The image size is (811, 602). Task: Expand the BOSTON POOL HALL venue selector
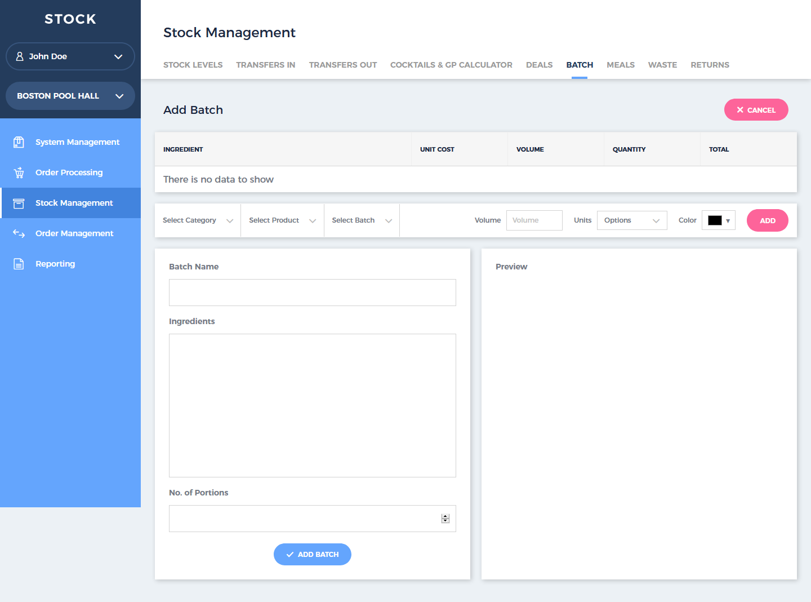pyautogui.click(x=118, y=96)
